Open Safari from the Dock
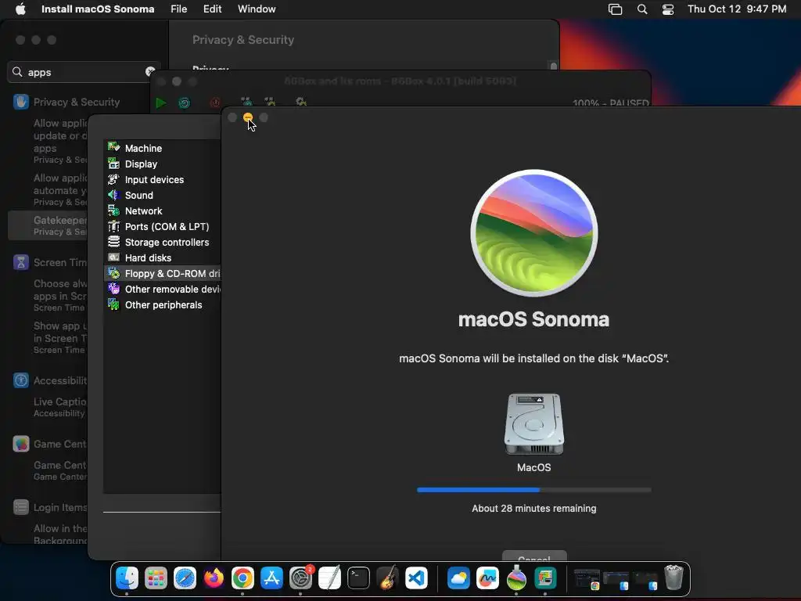The image size is (801, 601). click(x=185, y=578)
